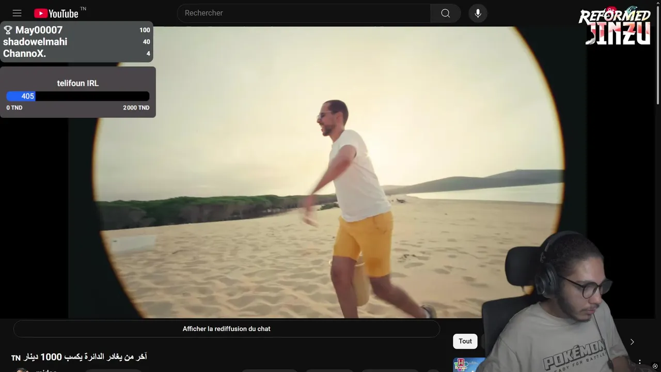The image size is (661, 372).
Task: Click the 2 000 TND goal label
Action: tap(136, 108)
